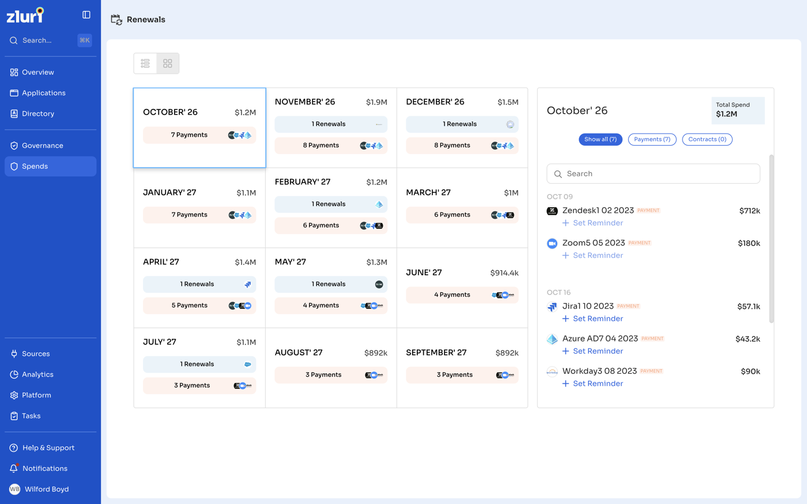807x504 pixels.
Task: Set Reminder for Workday3 08 2023
Action: click(593, 384)
